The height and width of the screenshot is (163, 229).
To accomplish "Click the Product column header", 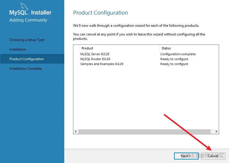I will pos(120,48).
